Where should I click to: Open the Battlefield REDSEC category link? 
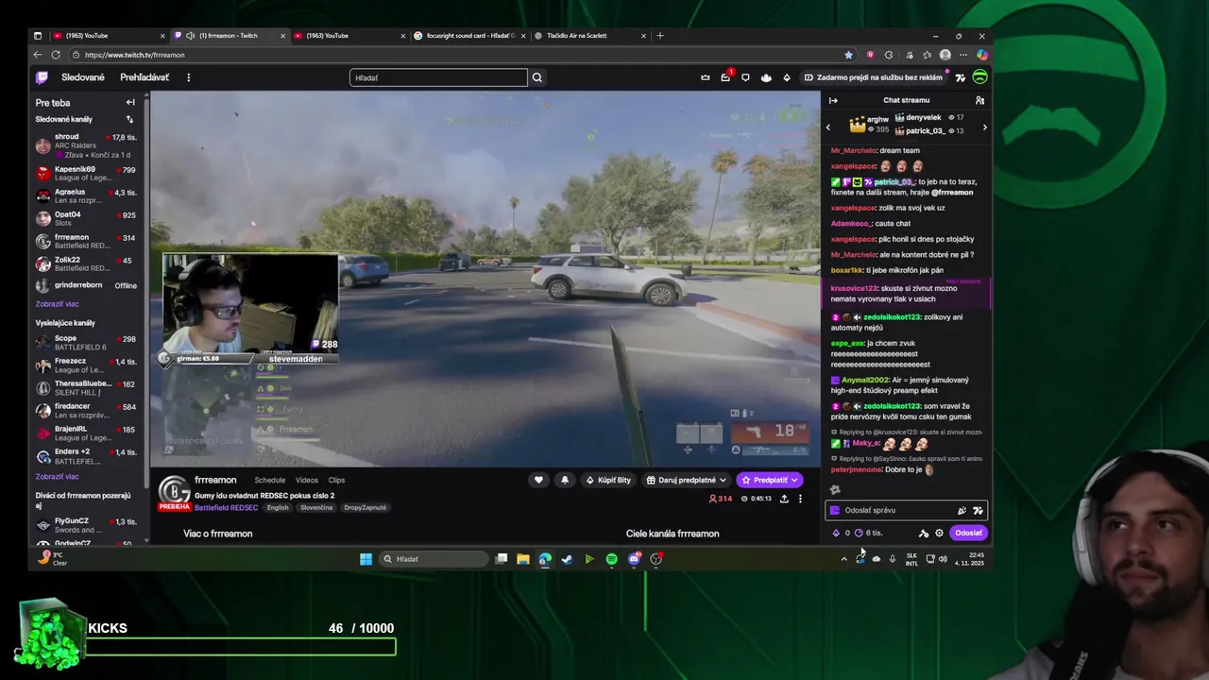coord(226,507)
